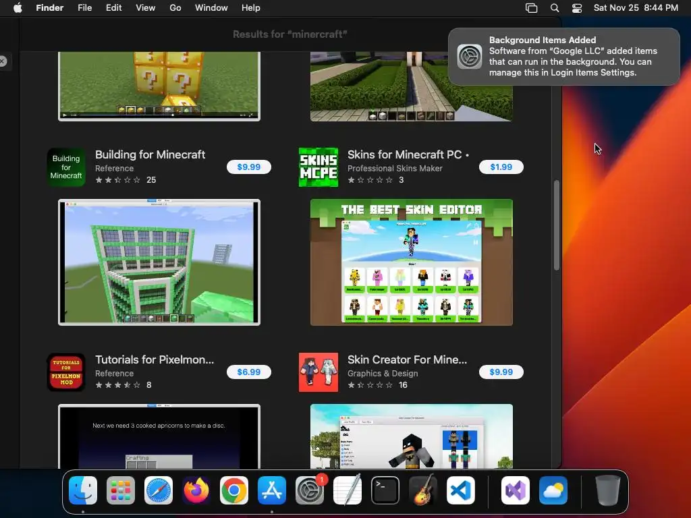Click the Background Items Added notification
Viewport: 691px width, 518px height.
pos(564,57)
